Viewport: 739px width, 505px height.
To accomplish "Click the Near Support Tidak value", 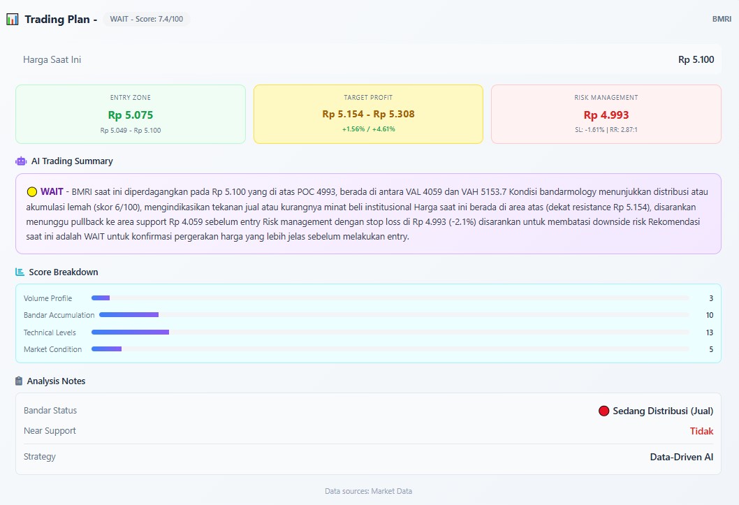I will [701, 431].
